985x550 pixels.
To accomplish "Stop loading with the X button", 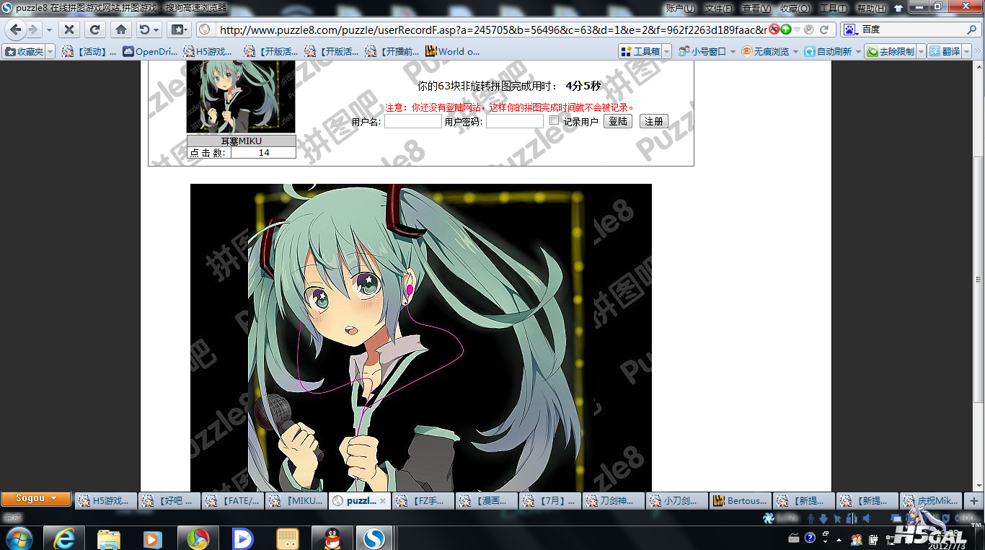I will tap(69, 30).
